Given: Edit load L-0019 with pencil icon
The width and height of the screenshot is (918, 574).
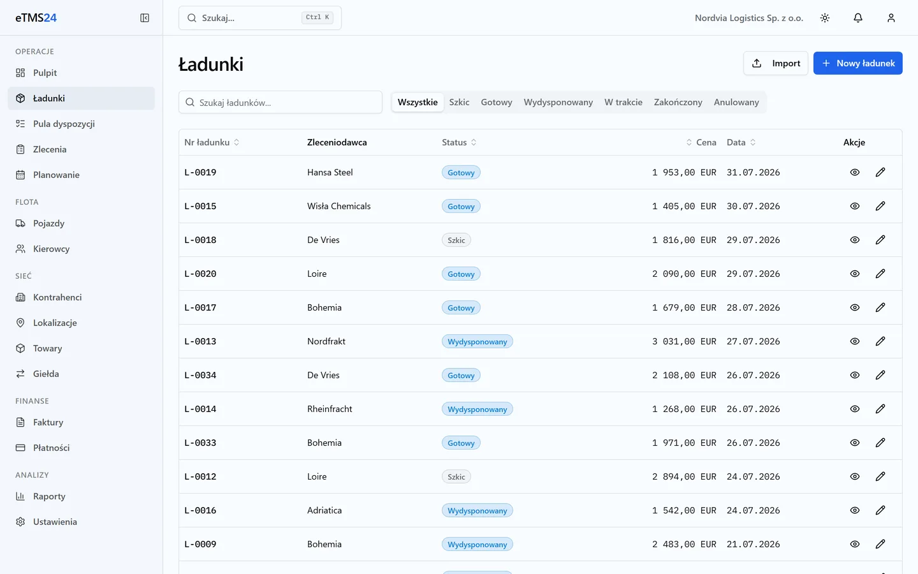Looking at the screenshot, I should point(880,172).
